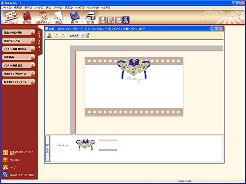Click the 差出人の貼り付け guide button
The width and height of the screenshot is (246, 184).
19,32
